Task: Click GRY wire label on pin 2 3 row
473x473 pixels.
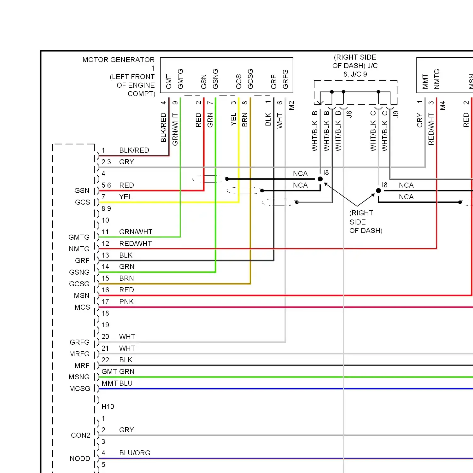Action: (126, 162)
